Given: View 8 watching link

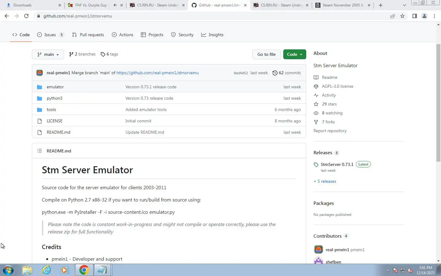Looking at the screenshot, I should (x=332, y=113).
